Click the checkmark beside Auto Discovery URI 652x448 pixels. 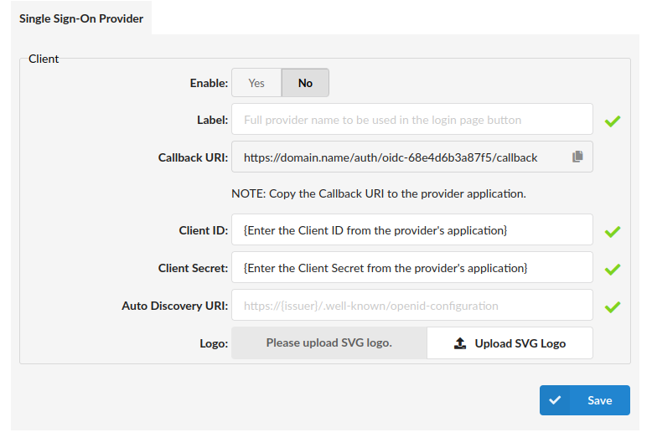point(613,307)
